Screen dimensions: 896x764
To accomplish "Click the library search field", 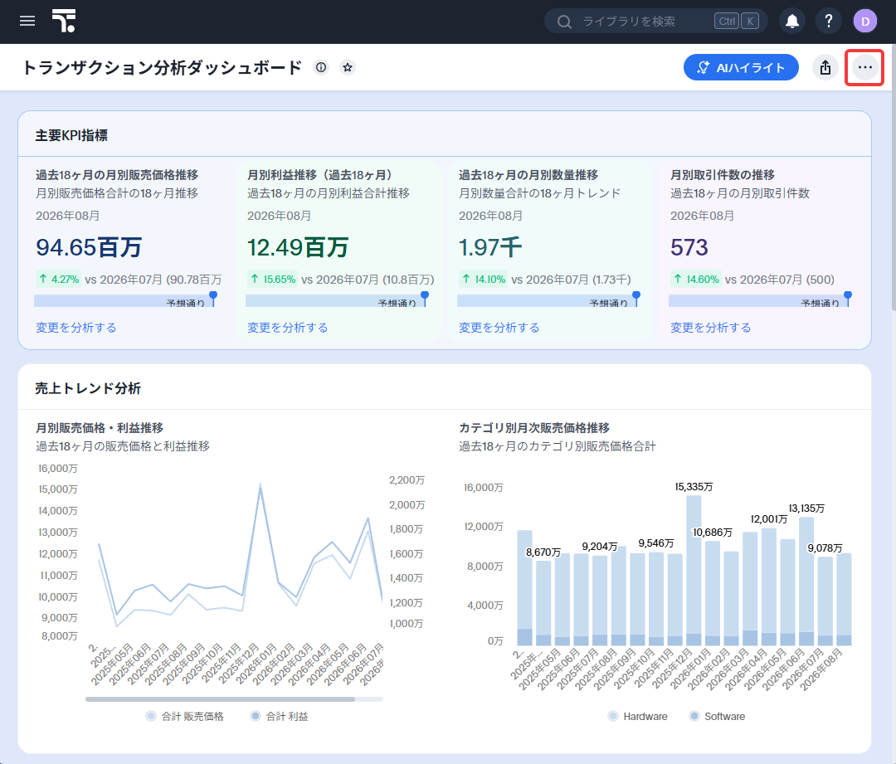I will (656, 22).
